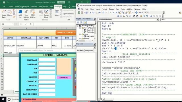Open the CommandButton1 object dropdown

[x=158, y=20]
